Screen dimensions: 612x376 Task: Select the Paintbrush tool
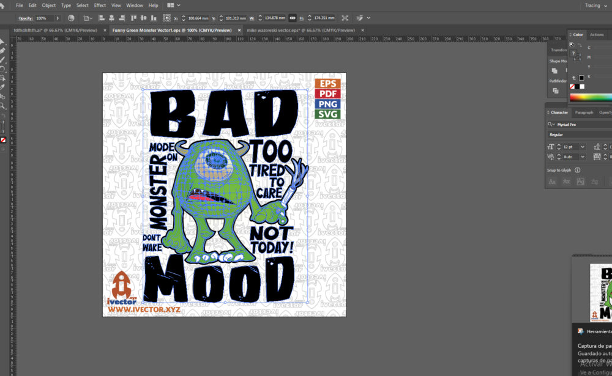pyautogui.click(x=2, y=60)
